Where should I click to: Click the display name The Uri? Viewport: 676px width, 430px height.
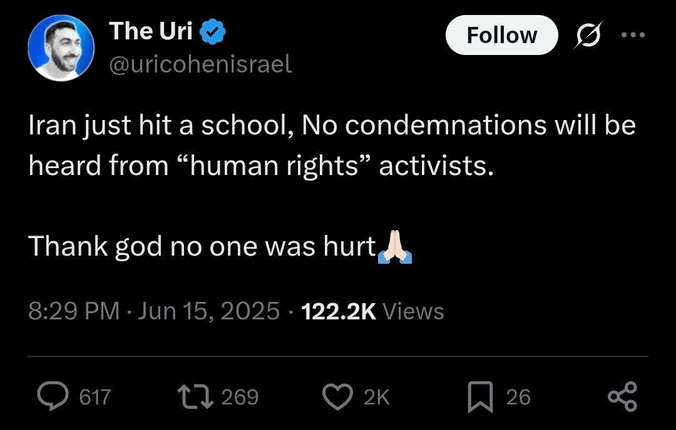click(x=150, y=31)
